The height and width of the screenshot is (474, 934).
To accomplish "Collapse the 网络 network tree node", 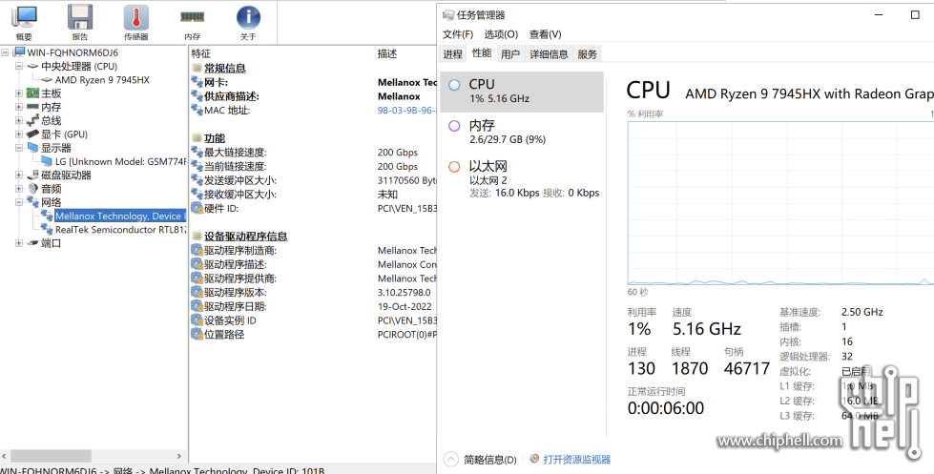I will click(19, 202).
